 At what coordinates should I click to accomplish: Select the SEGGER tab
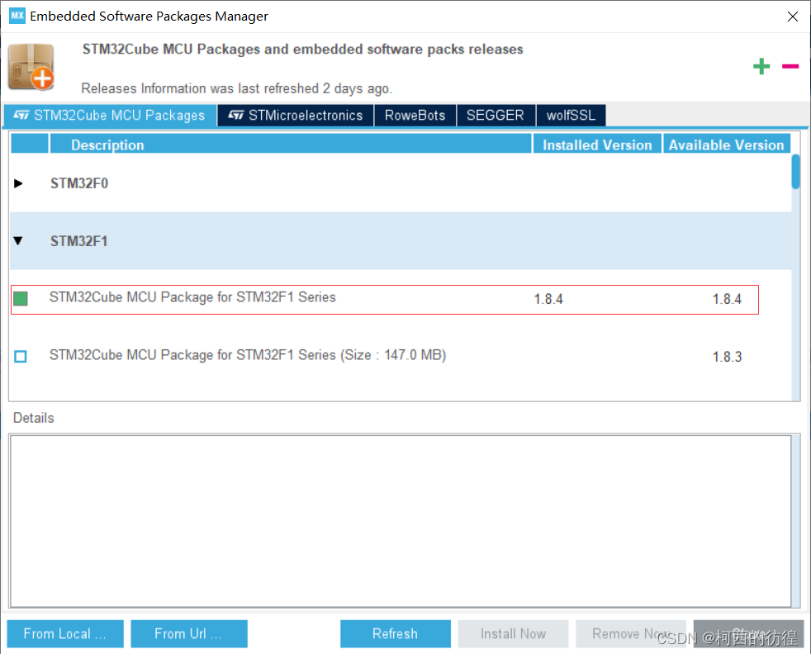click(x=496, y=116)
